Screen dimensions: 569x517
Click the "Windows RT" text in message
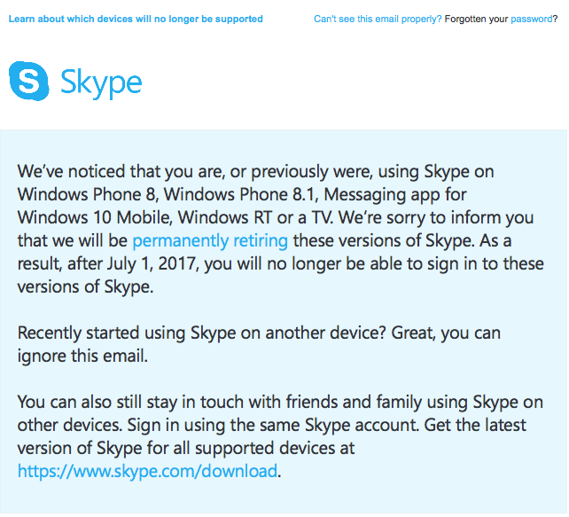tap(225, 217)
